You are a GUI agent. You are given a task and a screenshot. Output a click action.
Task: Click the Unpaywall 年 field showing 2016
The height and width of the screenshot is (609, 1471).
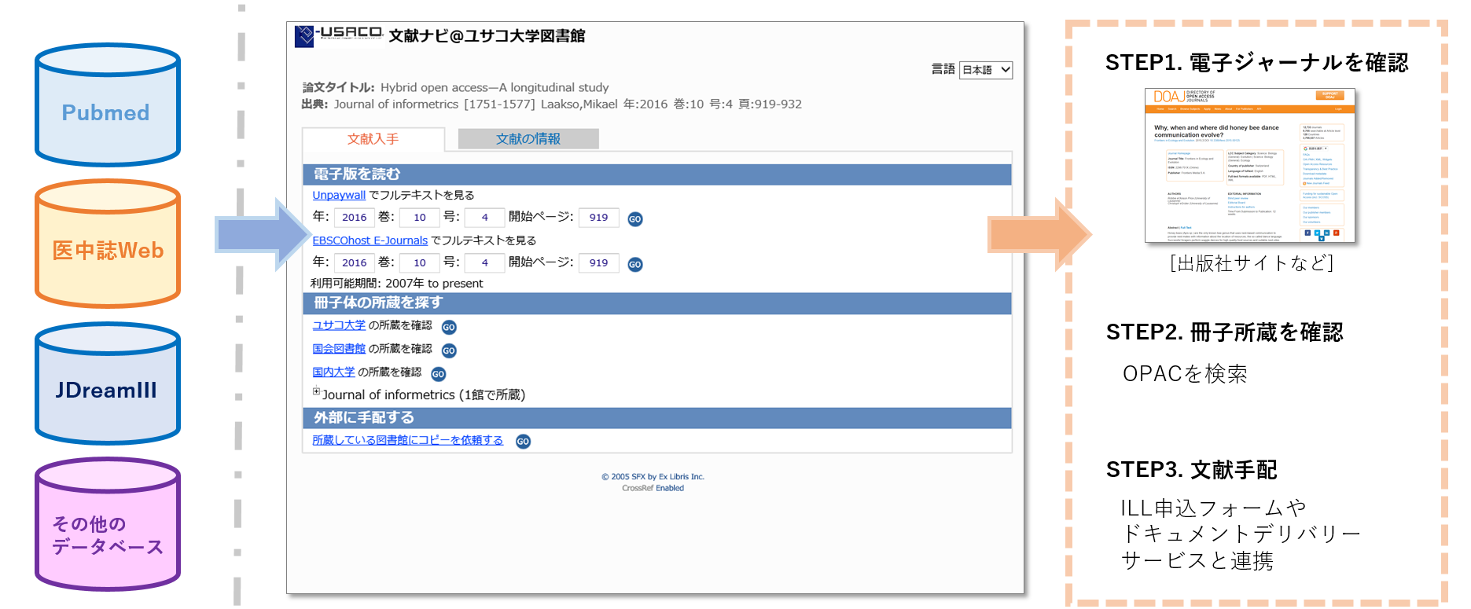coord(355,218)
